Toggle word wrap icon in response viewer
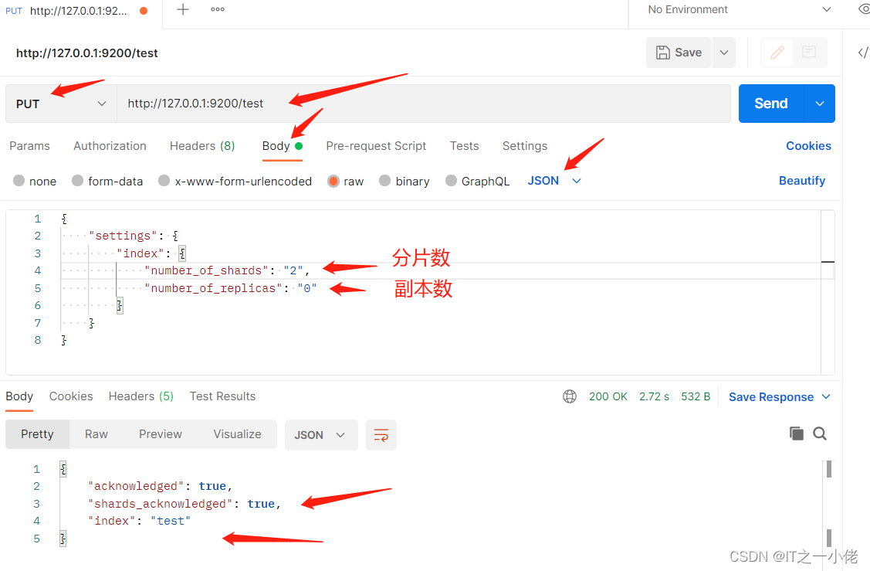The height and width of the screenshot is (571, 870). tap(381, 435)
